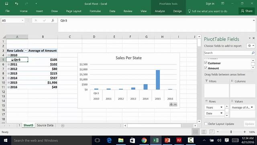
Task: Switch to Page Layout view icon
Action: pyautogui.click(x=204, y=132)
